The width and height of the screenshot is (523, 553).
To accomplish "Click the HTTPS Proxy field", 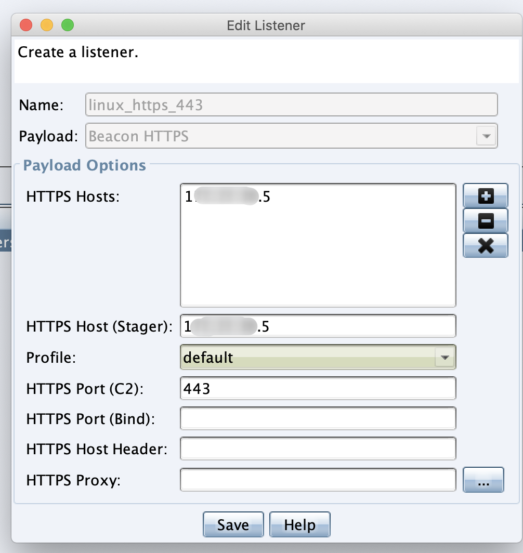I will click(317, 479).
